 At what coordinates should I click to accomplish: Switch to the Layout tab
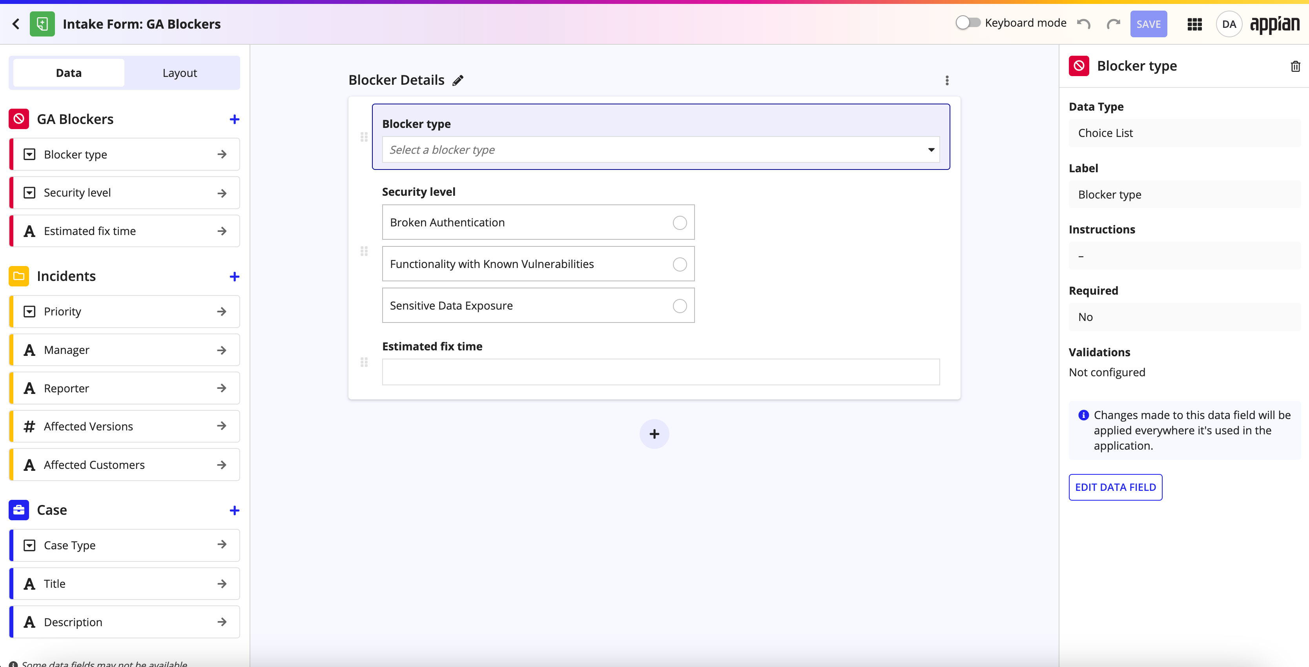pos(179,73)
